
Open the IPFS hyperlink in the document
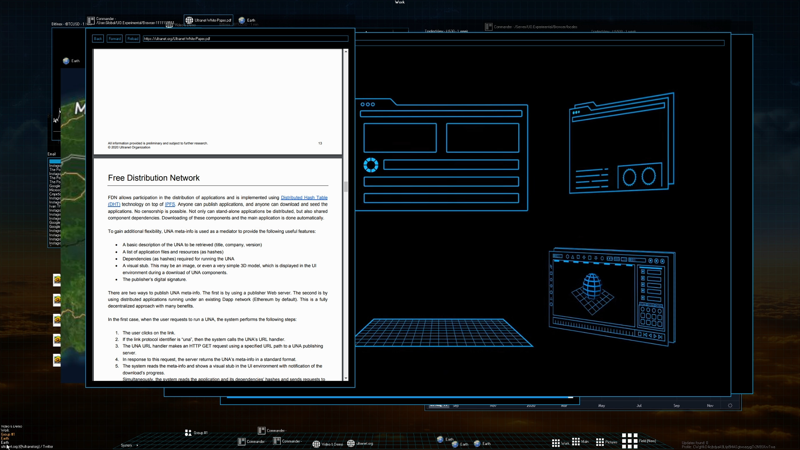tap(170, 205)
